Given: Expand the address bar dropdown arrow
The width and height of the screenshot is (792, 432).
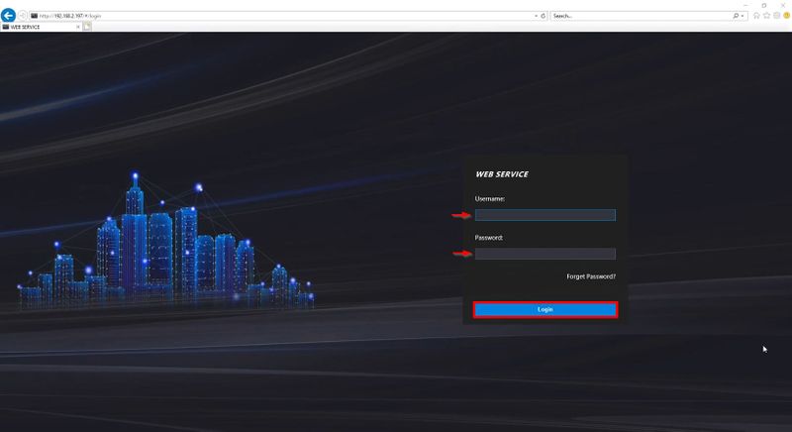Looking at the screenshot, I should 537,16.
